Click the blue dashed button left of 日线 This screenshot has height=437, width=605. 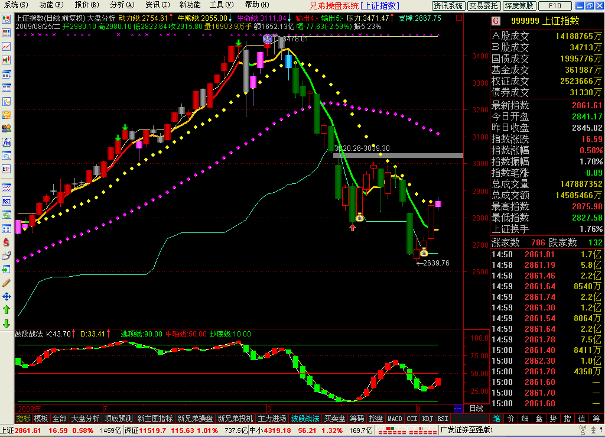click(458, 409)
